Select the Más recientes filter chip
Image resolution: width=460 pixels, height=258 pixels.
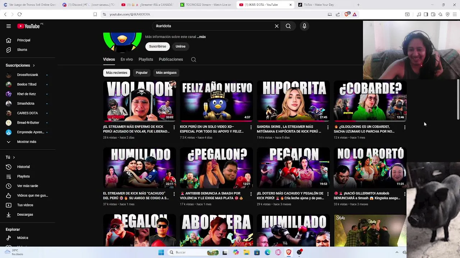[x=116, y=73]
